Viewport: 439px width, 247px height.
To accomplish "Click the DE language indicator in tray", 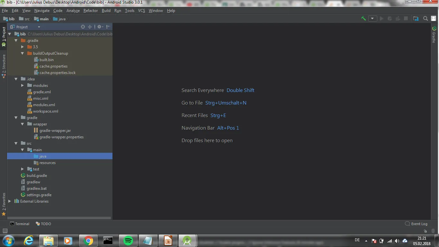I will tap(357, 240).
